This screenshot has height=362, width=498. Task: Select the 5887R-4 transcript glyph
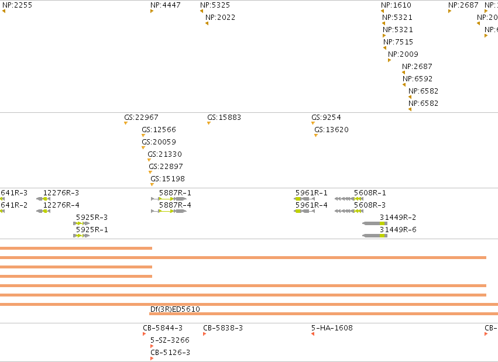click(169, 211)
